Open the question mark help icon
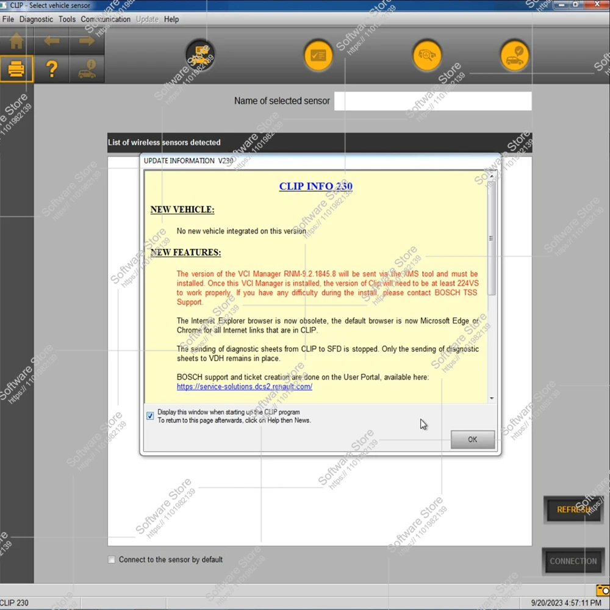The image size is (610, 610). [x=52, y=70]
